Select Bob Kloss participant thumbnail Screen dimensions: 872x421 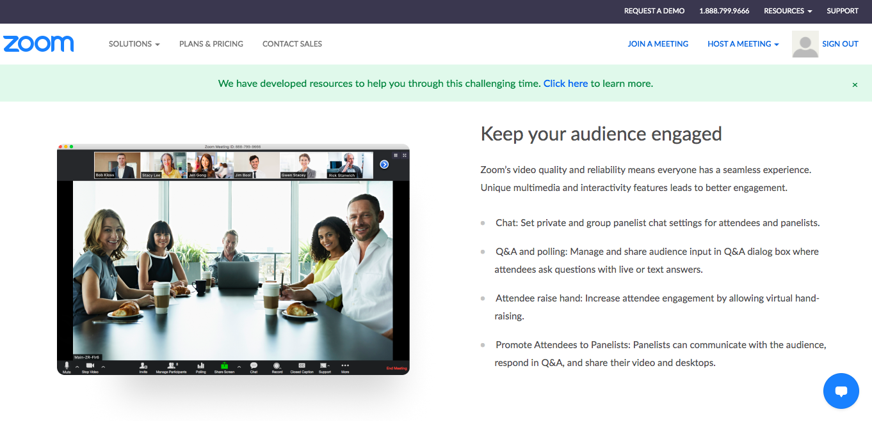(x=117, y=165)
